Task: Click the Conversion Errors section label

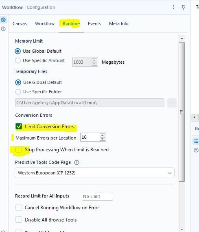Action: (x=33, y=115)
